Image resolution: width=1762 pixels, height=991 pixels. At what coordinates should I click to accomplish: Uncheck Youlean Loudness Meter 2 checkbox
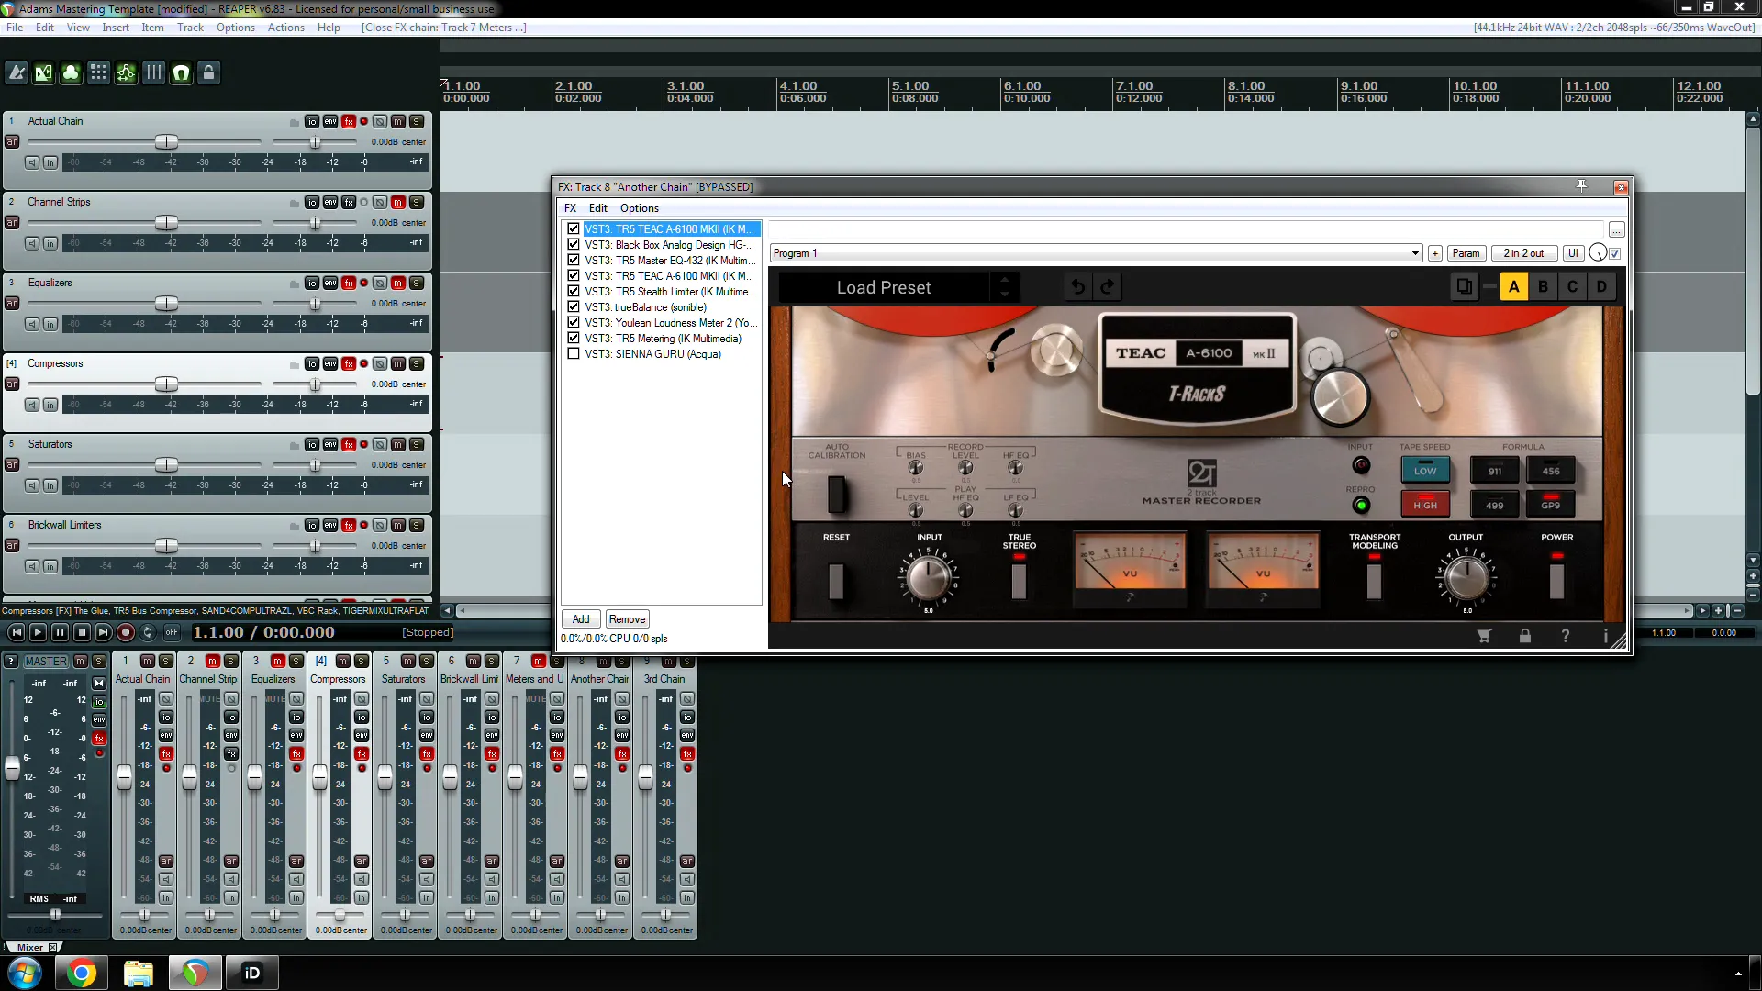[574, 323]
